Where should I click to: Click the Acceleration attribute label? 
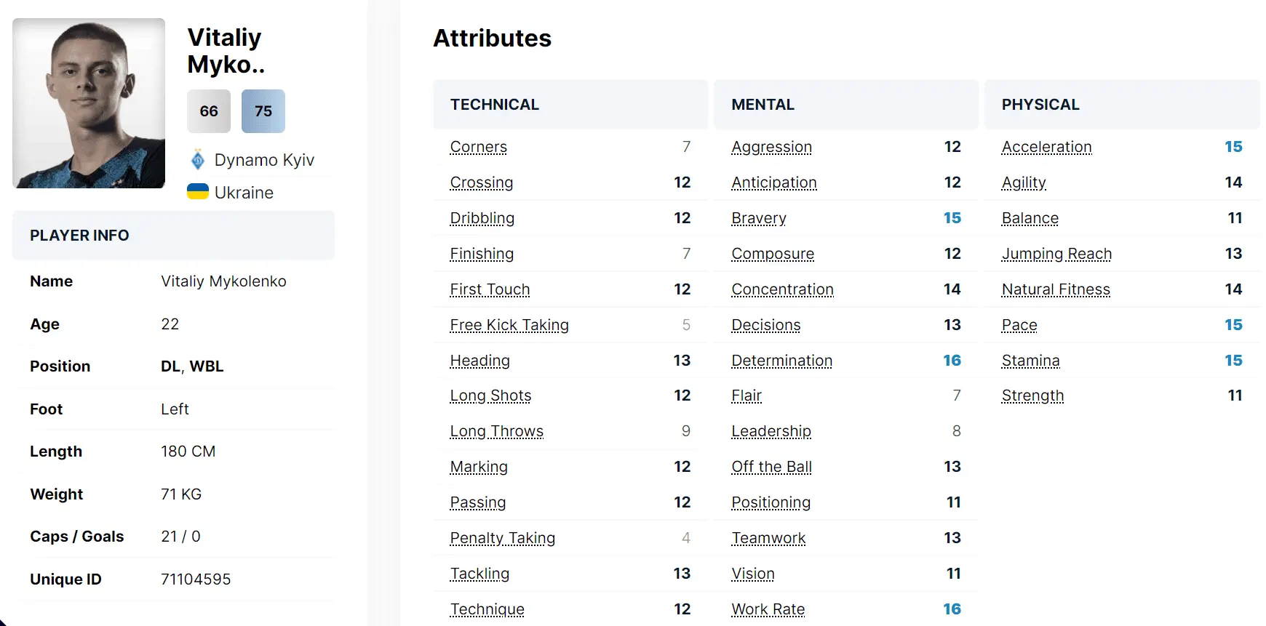coord(1046,147)
